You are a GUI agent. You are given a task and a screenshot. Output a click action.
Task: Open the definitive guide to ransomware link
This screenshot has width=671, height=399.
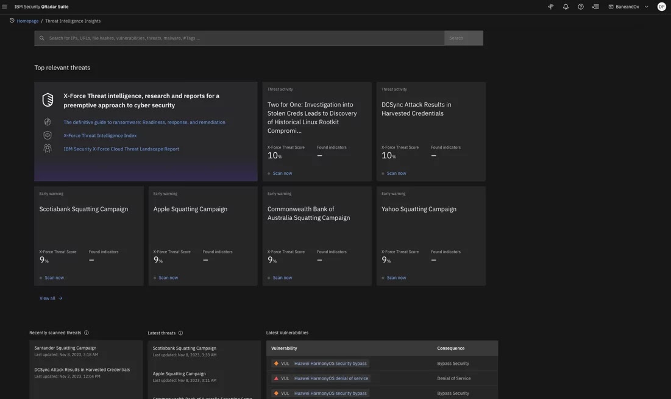pyautogui.click(x=144, y=122)
